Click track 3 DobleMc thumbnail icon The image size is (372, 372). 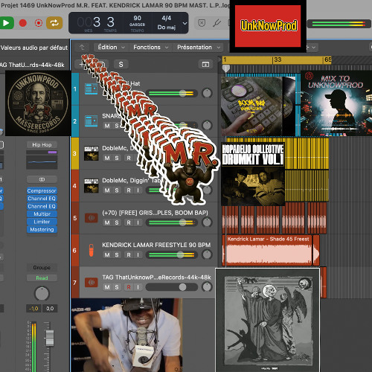91,153
